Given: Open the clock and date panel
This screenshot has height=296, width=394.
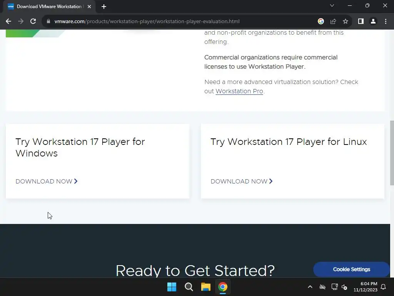Looking at the screenshot, I should (366, 287).
